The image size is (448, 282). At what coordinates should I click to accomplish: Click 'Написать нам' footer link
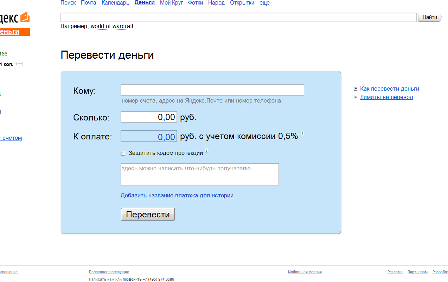point(102,280)
